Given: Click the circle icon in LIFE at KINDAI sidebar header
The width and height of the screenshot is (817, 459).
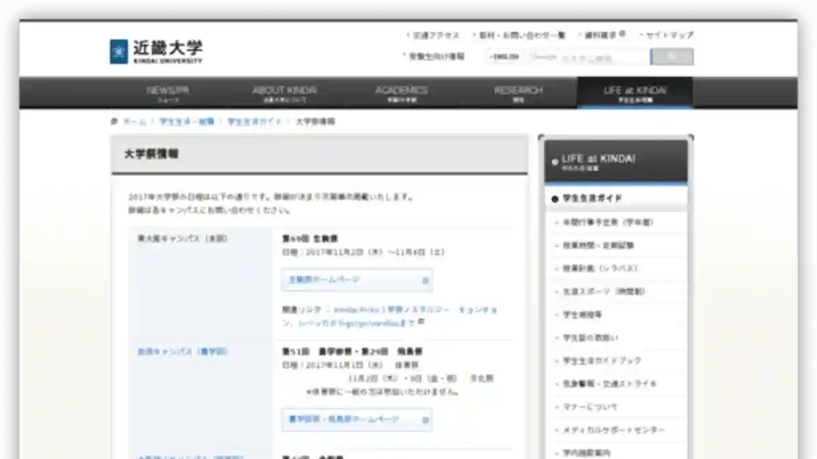Looking at the screenshot, I should (x=555, y=162).
